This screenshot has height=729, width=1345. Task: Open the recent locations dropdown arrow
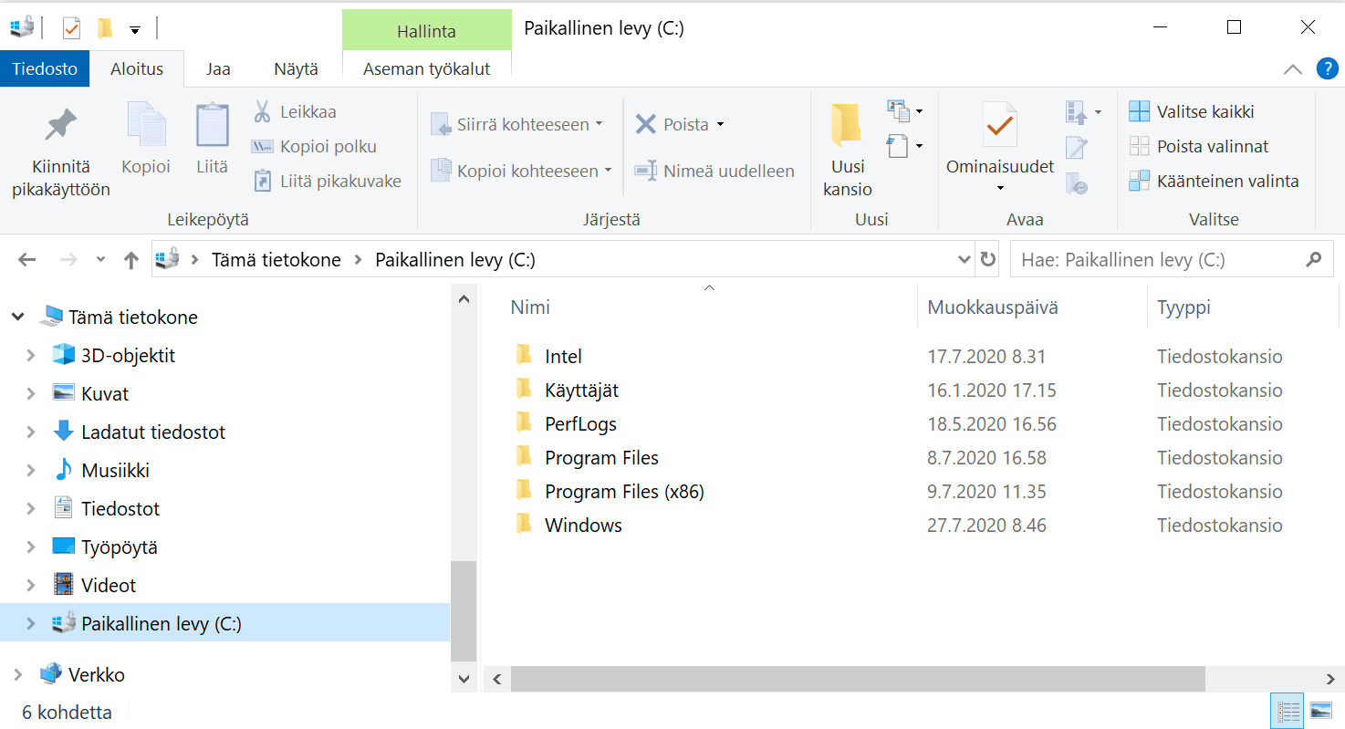point(100,260)
